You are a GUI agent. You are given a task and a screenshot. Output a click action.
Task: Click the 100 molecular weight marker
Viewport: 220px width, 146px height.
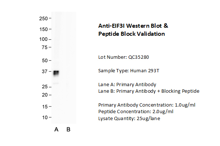[x=44, y=39]
